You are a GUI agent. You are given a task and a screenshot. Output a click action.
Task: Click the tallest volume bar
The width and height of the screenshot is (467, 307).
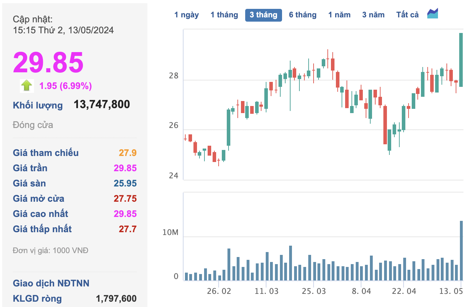461,250
